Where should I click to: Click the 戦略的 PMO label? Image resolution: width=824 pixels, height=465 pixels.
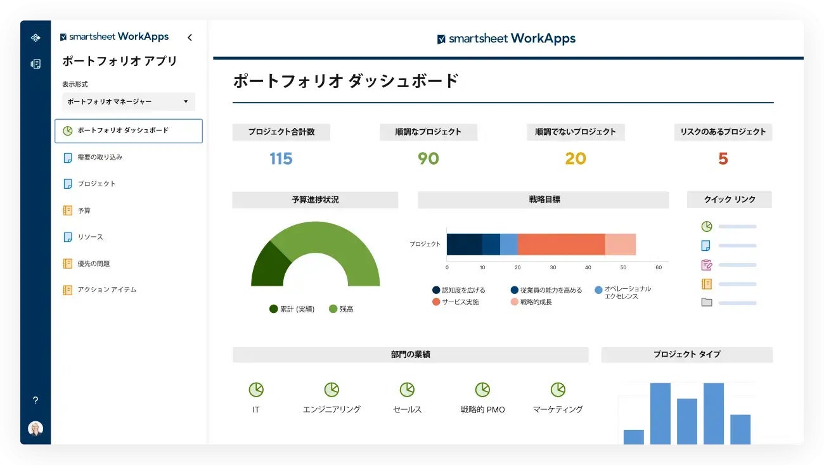(483, 410)
